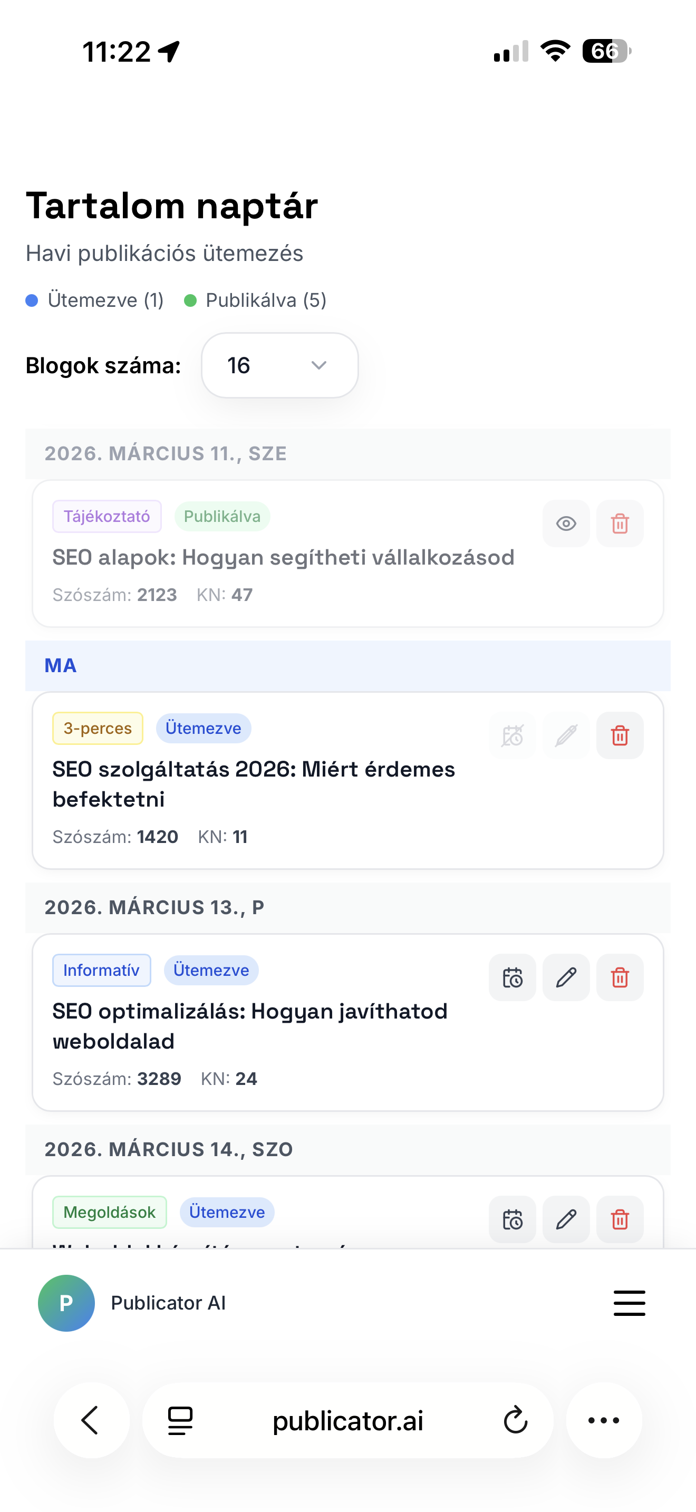Open the hamburger menu of Publicator AI
The image size is (696, 1512).
tap(629, 1303)
